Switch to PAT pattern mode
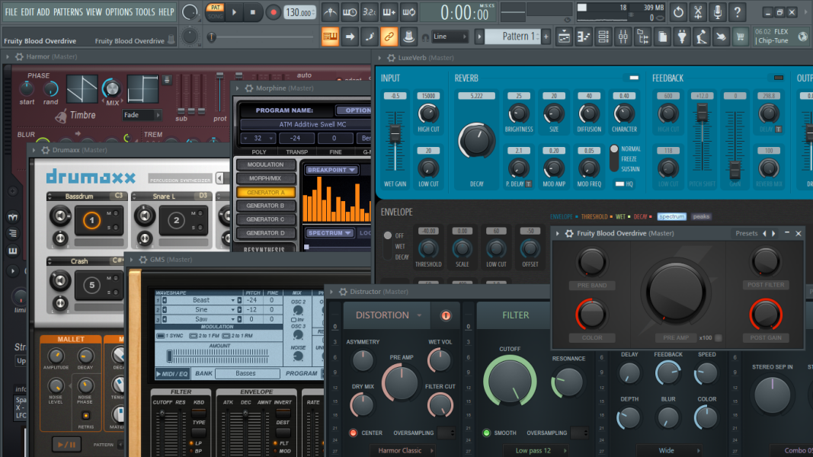 215,8
